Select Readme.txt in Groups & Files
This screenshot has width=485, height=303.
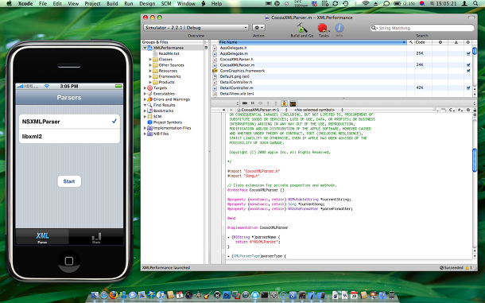click(169, 53)
